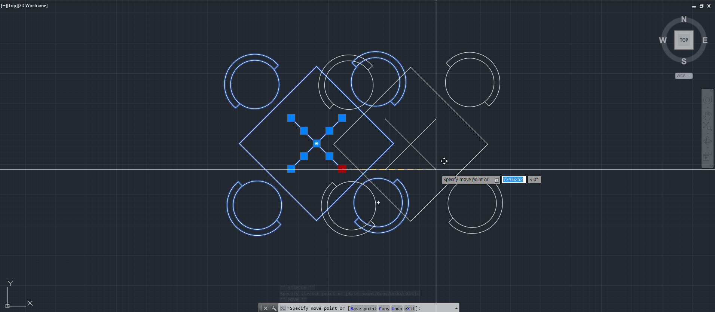The width and height of the screenshot is (715, 312).
Task: Restore down the drawing window
Action: click(701, 6)
